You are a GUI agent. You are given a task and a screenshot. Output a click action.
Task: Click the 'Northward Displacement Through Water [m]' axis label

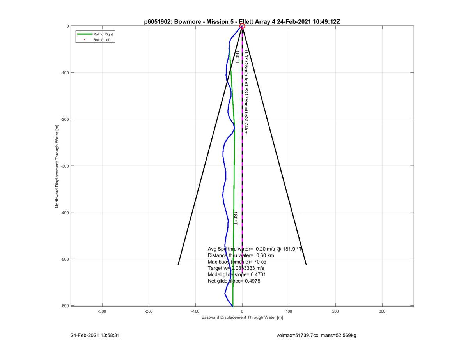click(x=57, y=166)
